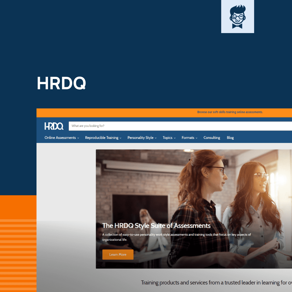Click into the search field

click(x=171, y=126)
